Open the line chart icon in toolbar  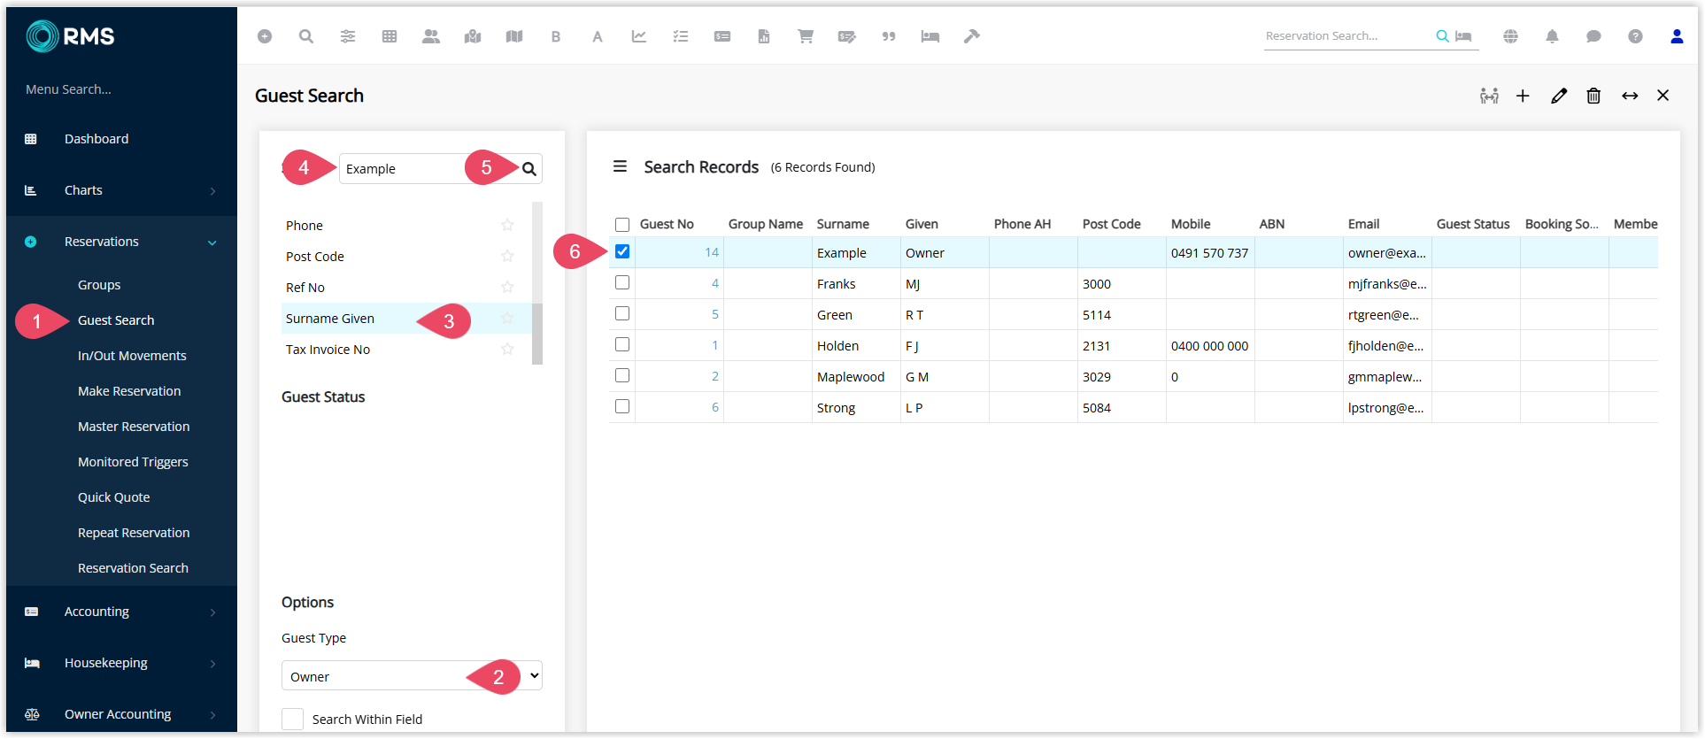click(639, 36)
